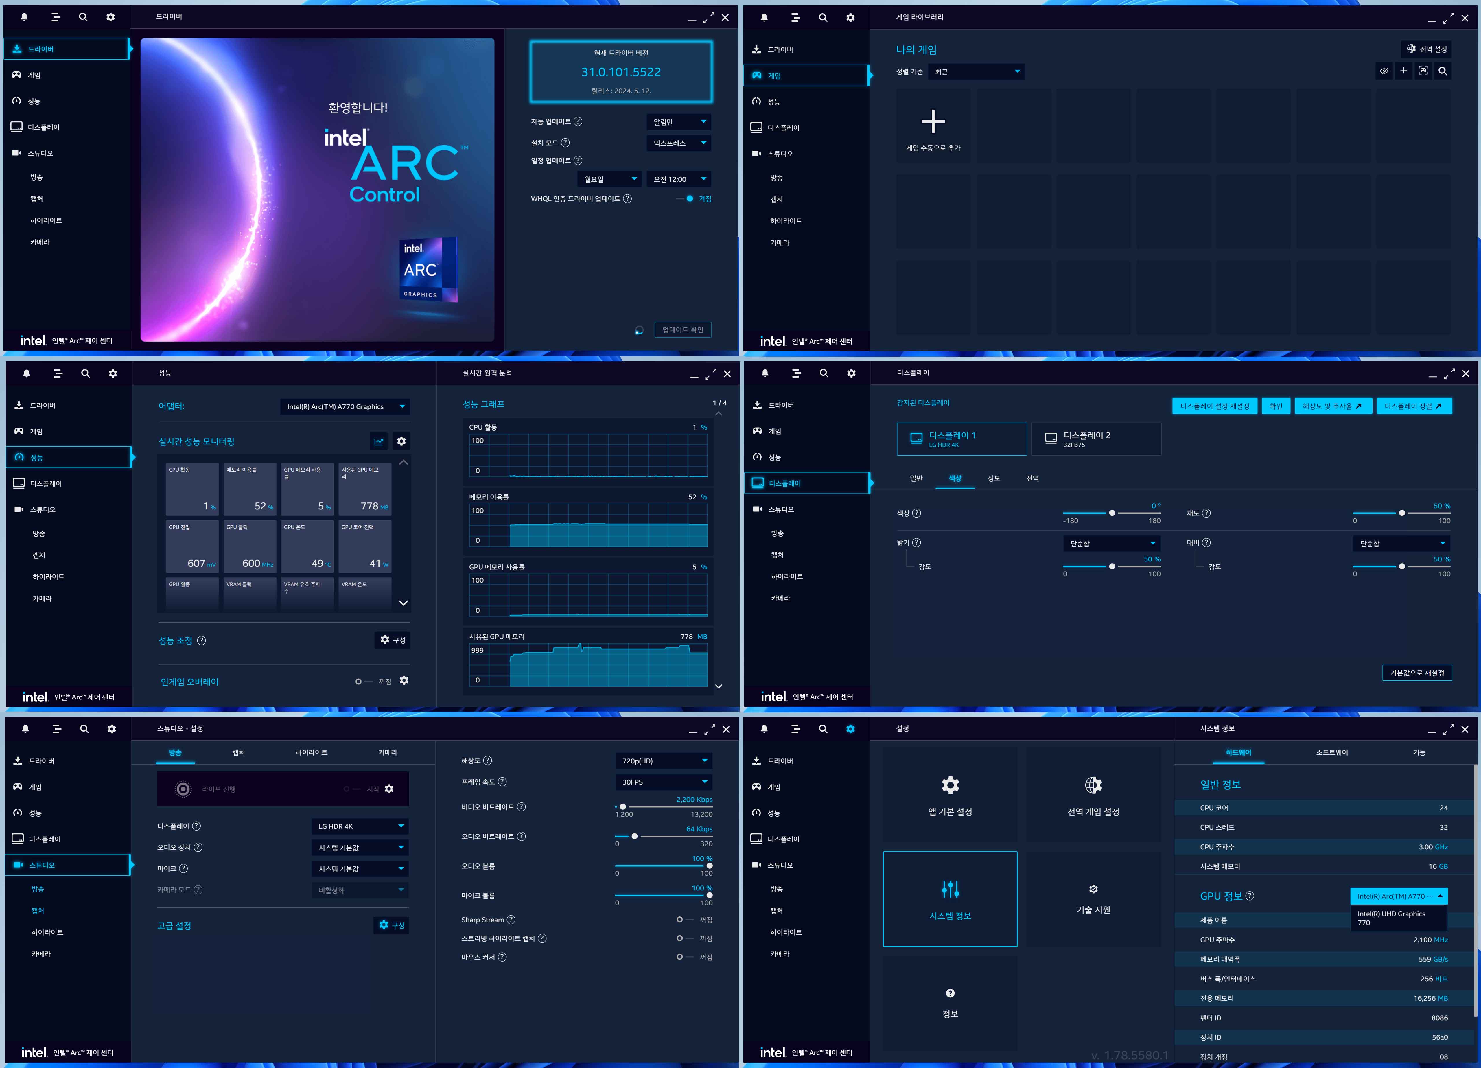Toggle WHQL 인증 드라이버 업데이트 switch
The image size is (1481, 1068).
point(686,198)
